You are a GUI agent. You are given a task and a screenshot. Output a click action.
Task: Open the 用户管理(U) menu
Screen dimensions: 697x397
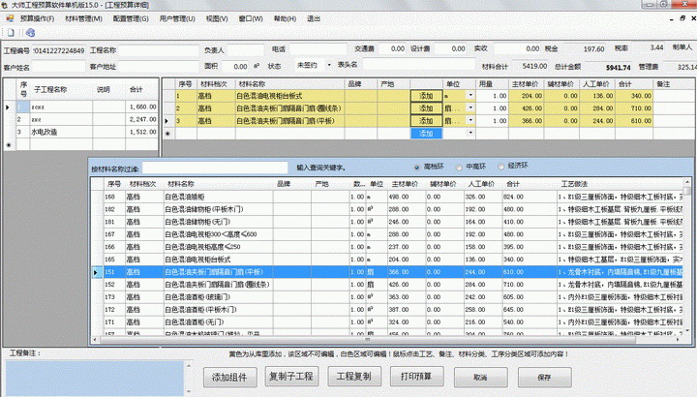tap(177, 18)
